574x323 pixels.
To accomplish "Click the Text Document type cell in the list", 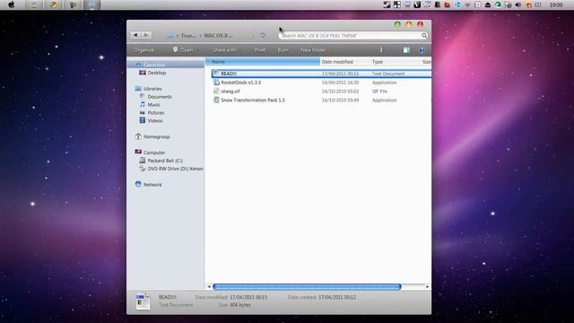I will point(388,74).
